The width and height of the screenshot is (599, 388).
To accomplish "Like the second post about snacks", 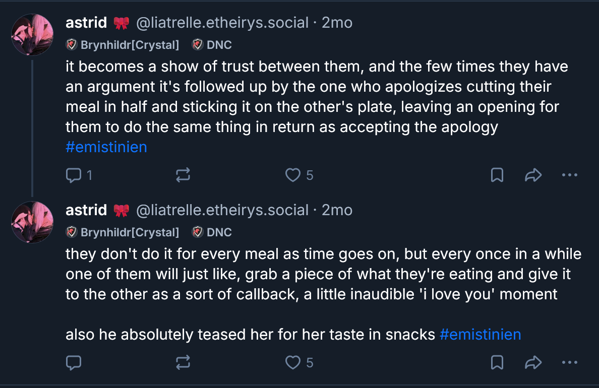I will tap(293, 362).
